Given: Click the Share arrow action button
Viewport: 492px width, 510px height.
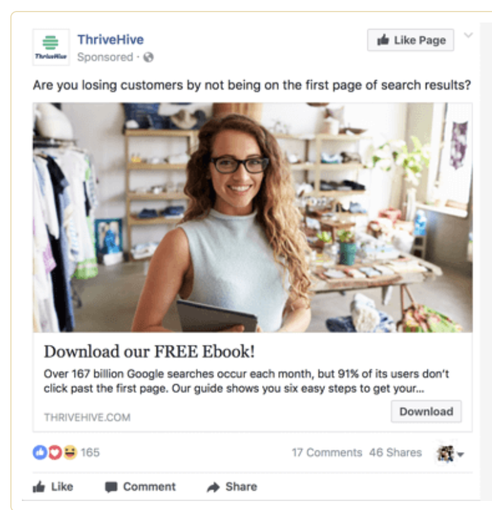Looking at the screenshot, I should [x=232, y=487].
